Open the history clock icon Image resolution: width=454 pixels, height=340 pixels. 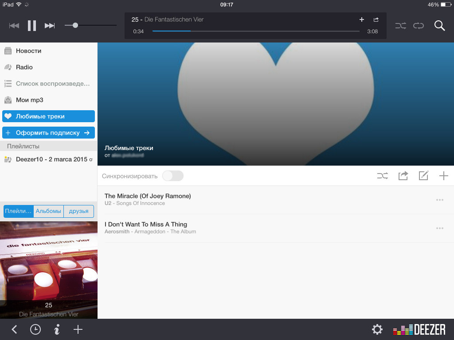tap(35, 329)
